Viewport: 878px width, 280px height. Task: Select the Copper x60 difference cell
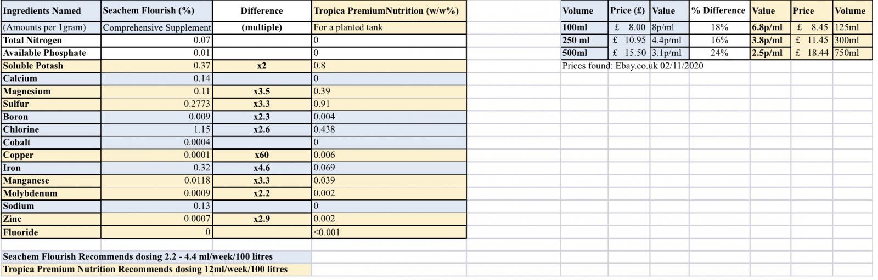[x=262, y=155]
